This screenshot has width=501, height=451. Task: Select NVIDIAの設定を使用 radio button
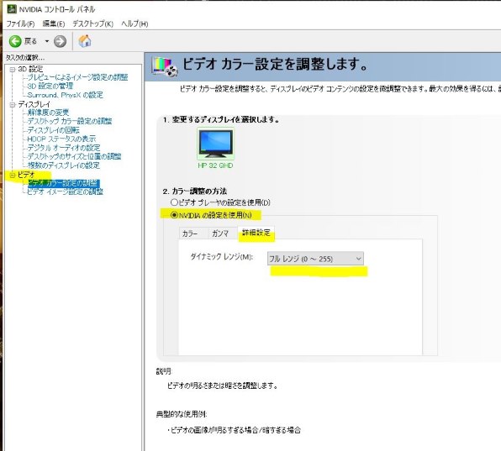[x=174, y=215]
